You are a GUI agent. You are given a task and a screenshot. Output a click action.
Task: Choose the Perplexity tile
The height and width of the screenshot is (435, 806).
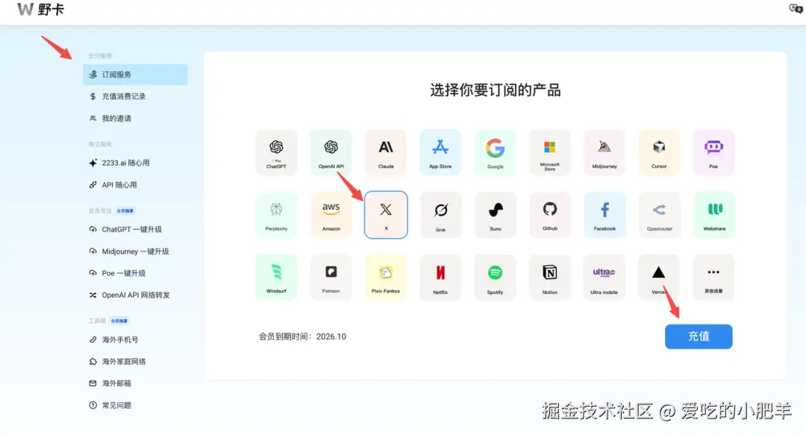point(276,215)
